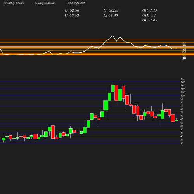Click the 115 price axis label

point(182,85)
